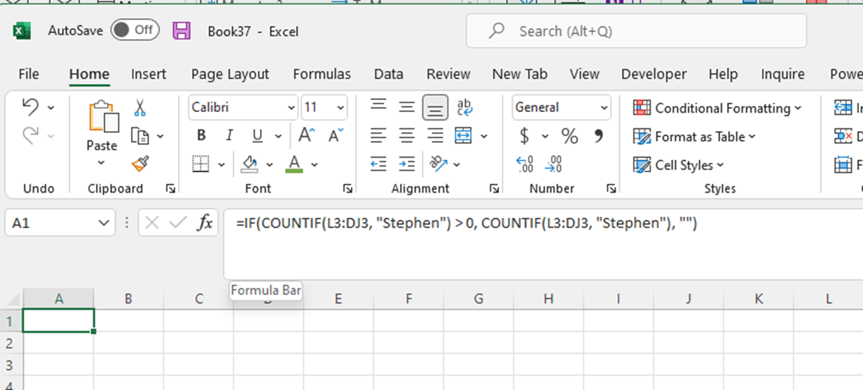Click the Insert Function fx button
The image size is (863, 390).
point(205,223)
